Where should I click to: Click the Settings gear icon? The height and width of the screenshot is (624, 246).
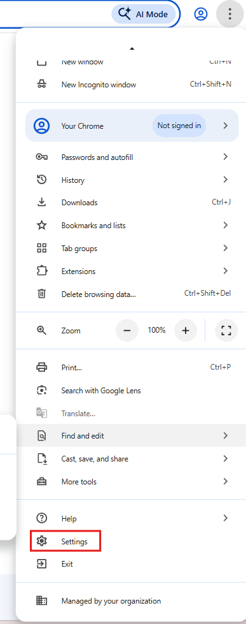[42, 541]
